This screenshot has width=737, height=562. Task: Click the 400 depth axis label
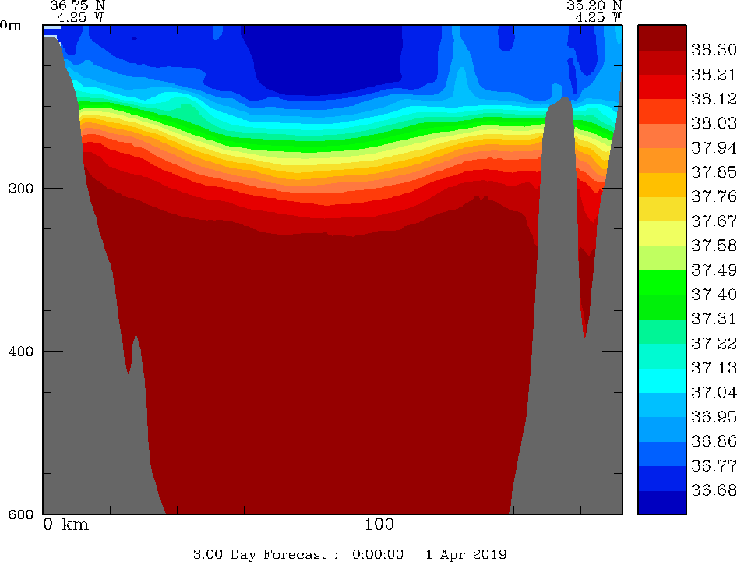click(x=22, y=352)
